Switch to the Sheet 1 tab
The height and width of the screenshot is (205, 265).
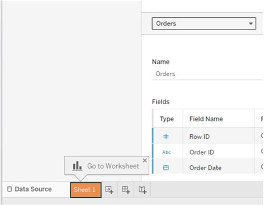coord(86,190)
